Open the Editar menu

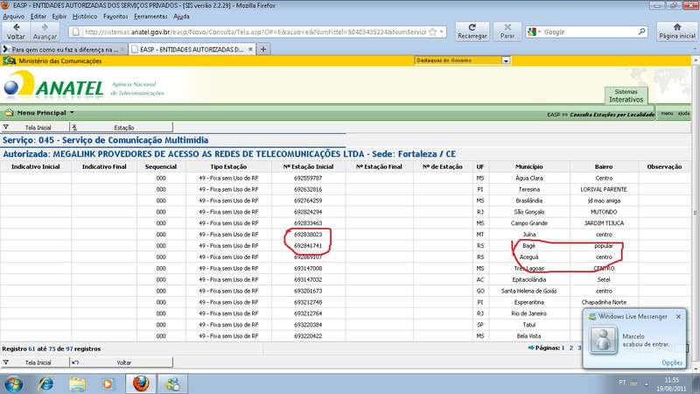(x=38, y=17)
